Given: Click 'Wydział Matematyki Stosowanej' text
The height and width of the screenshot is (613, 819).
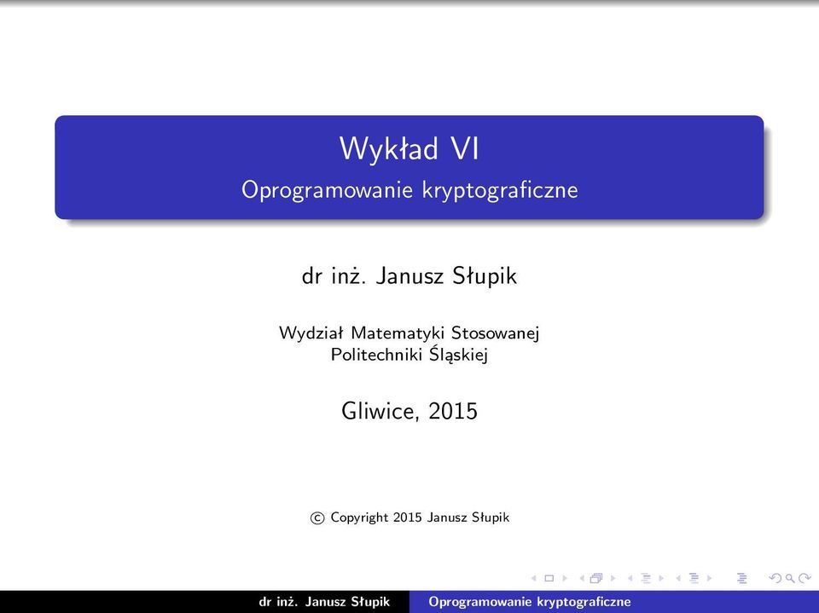Looking at the screenshot, I should coord(409,333).
